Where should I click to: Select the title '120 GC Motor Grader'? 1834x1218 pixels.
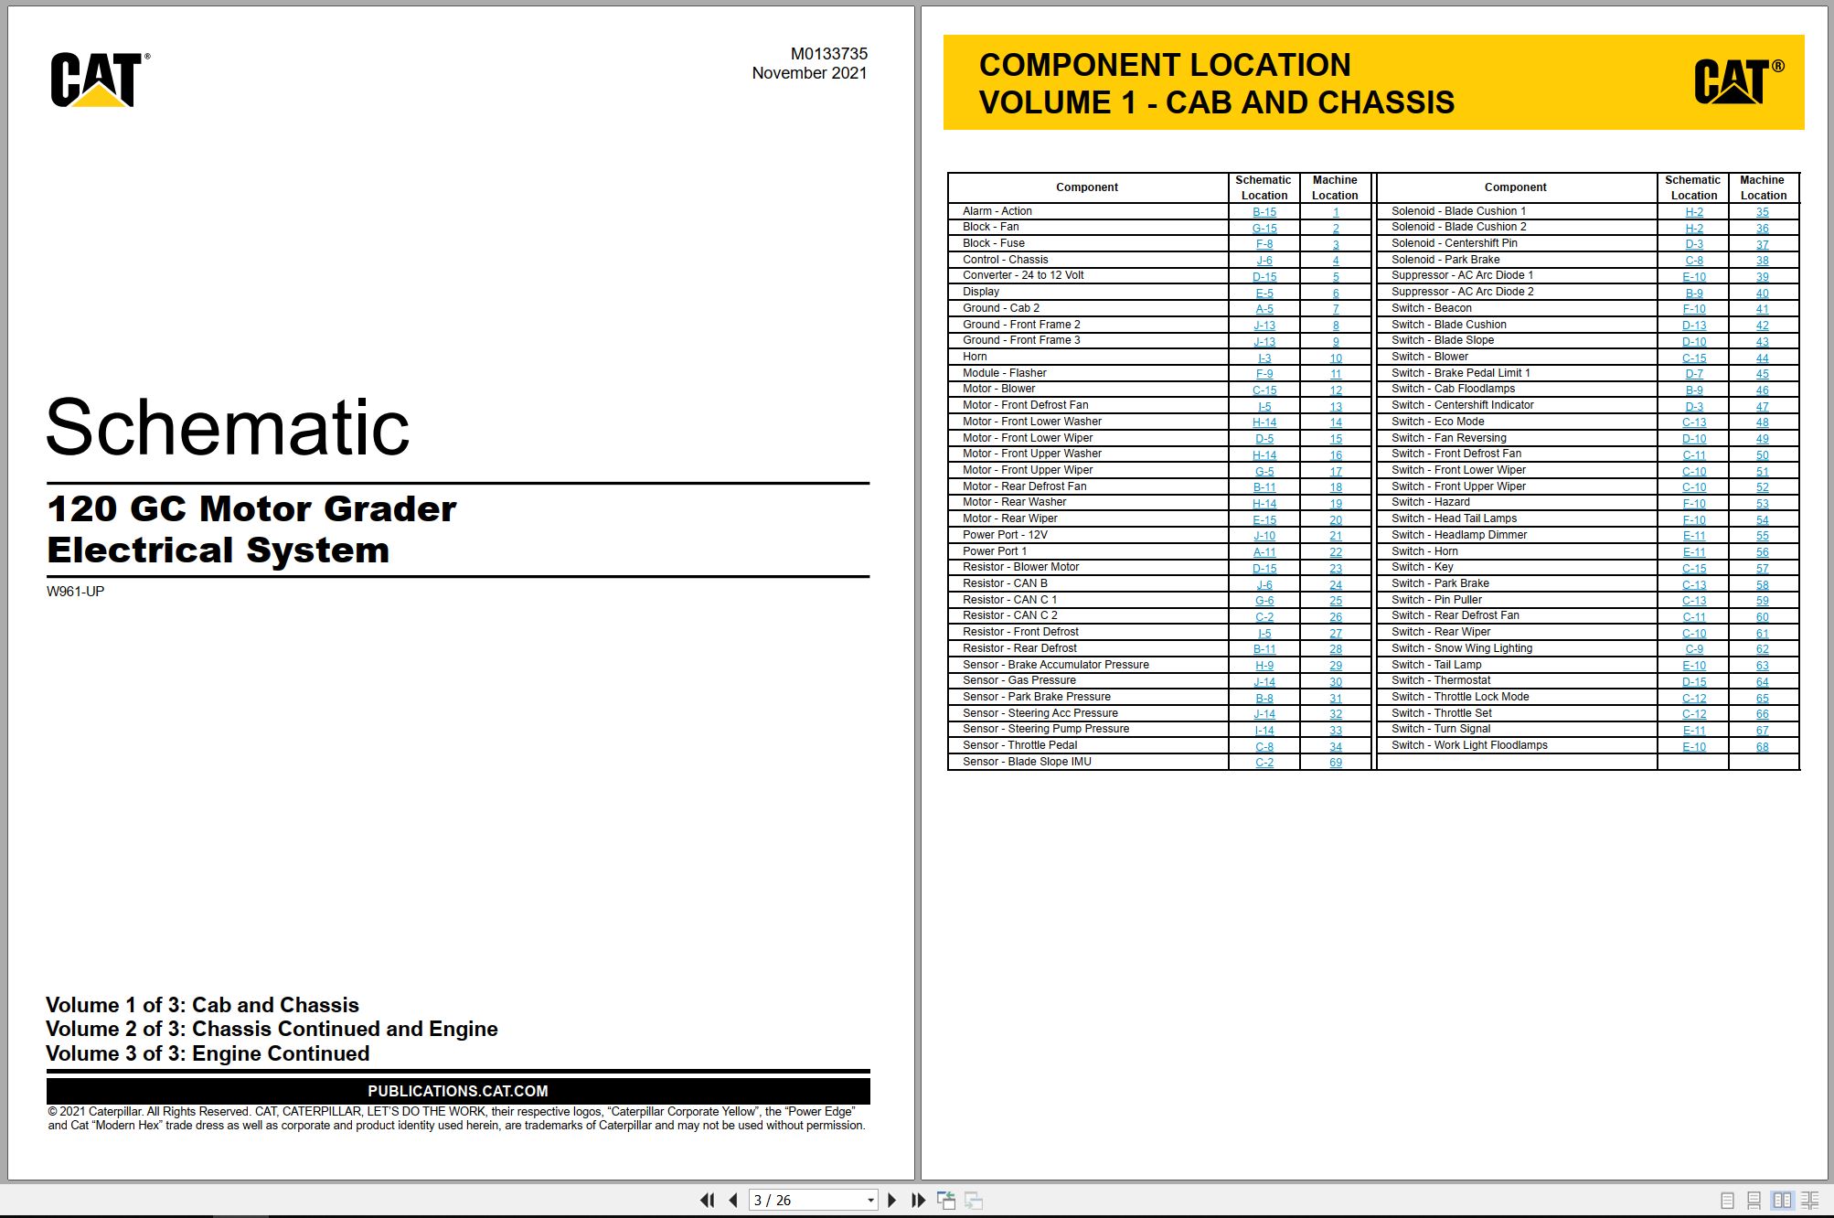[251, 508]
